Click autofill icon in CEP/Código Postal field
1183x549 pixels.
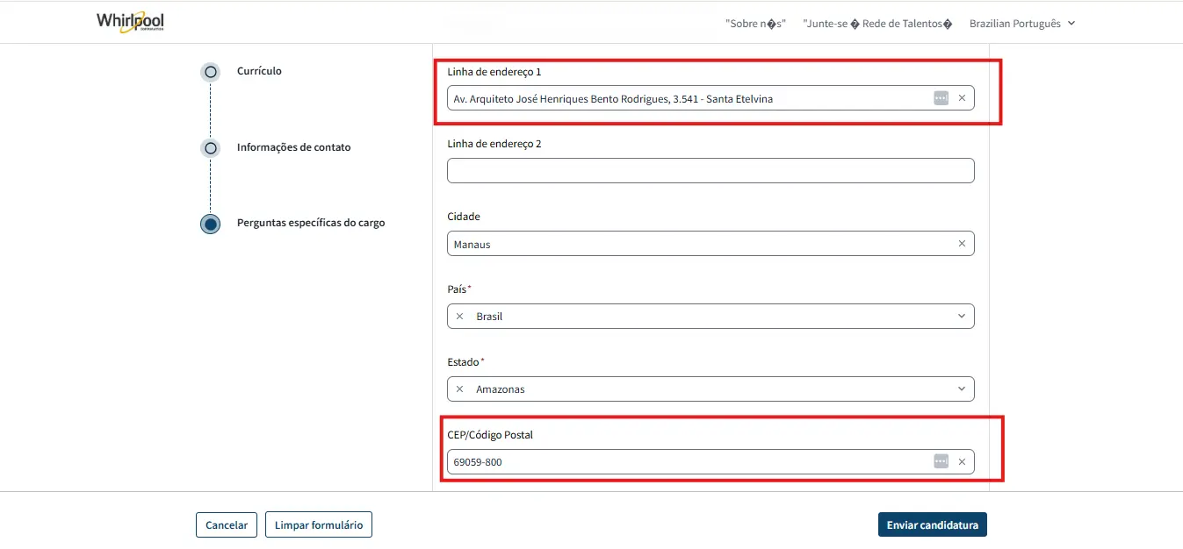coord(941,462)
